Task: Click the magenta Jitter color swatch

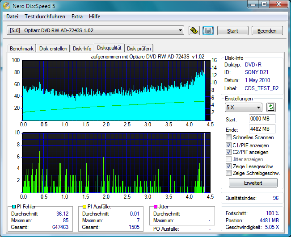Action: click(156, 206)
